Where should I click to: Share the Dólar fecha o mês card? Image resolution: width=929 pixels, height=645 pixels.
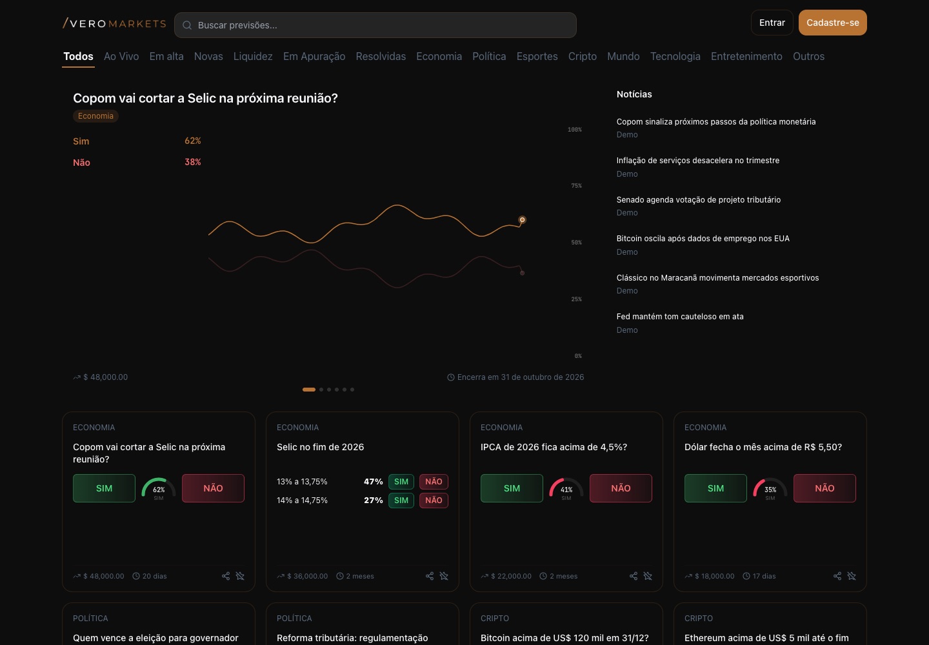pos(837,576)
